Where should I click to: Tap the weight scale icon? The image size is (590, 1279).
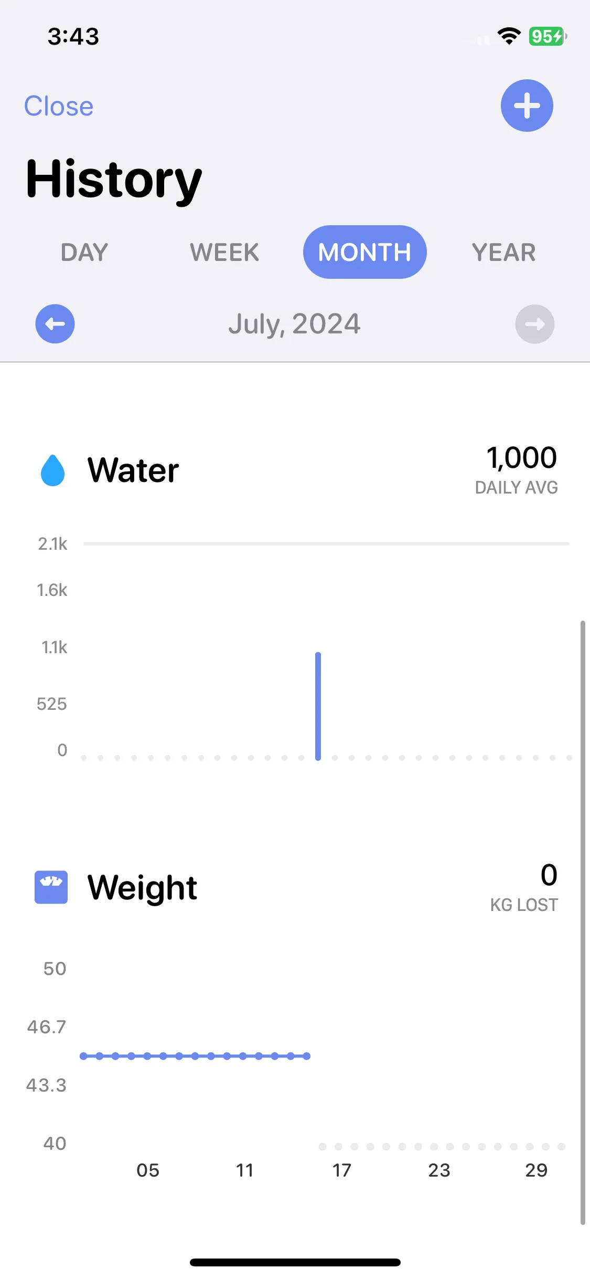(51, 887)
